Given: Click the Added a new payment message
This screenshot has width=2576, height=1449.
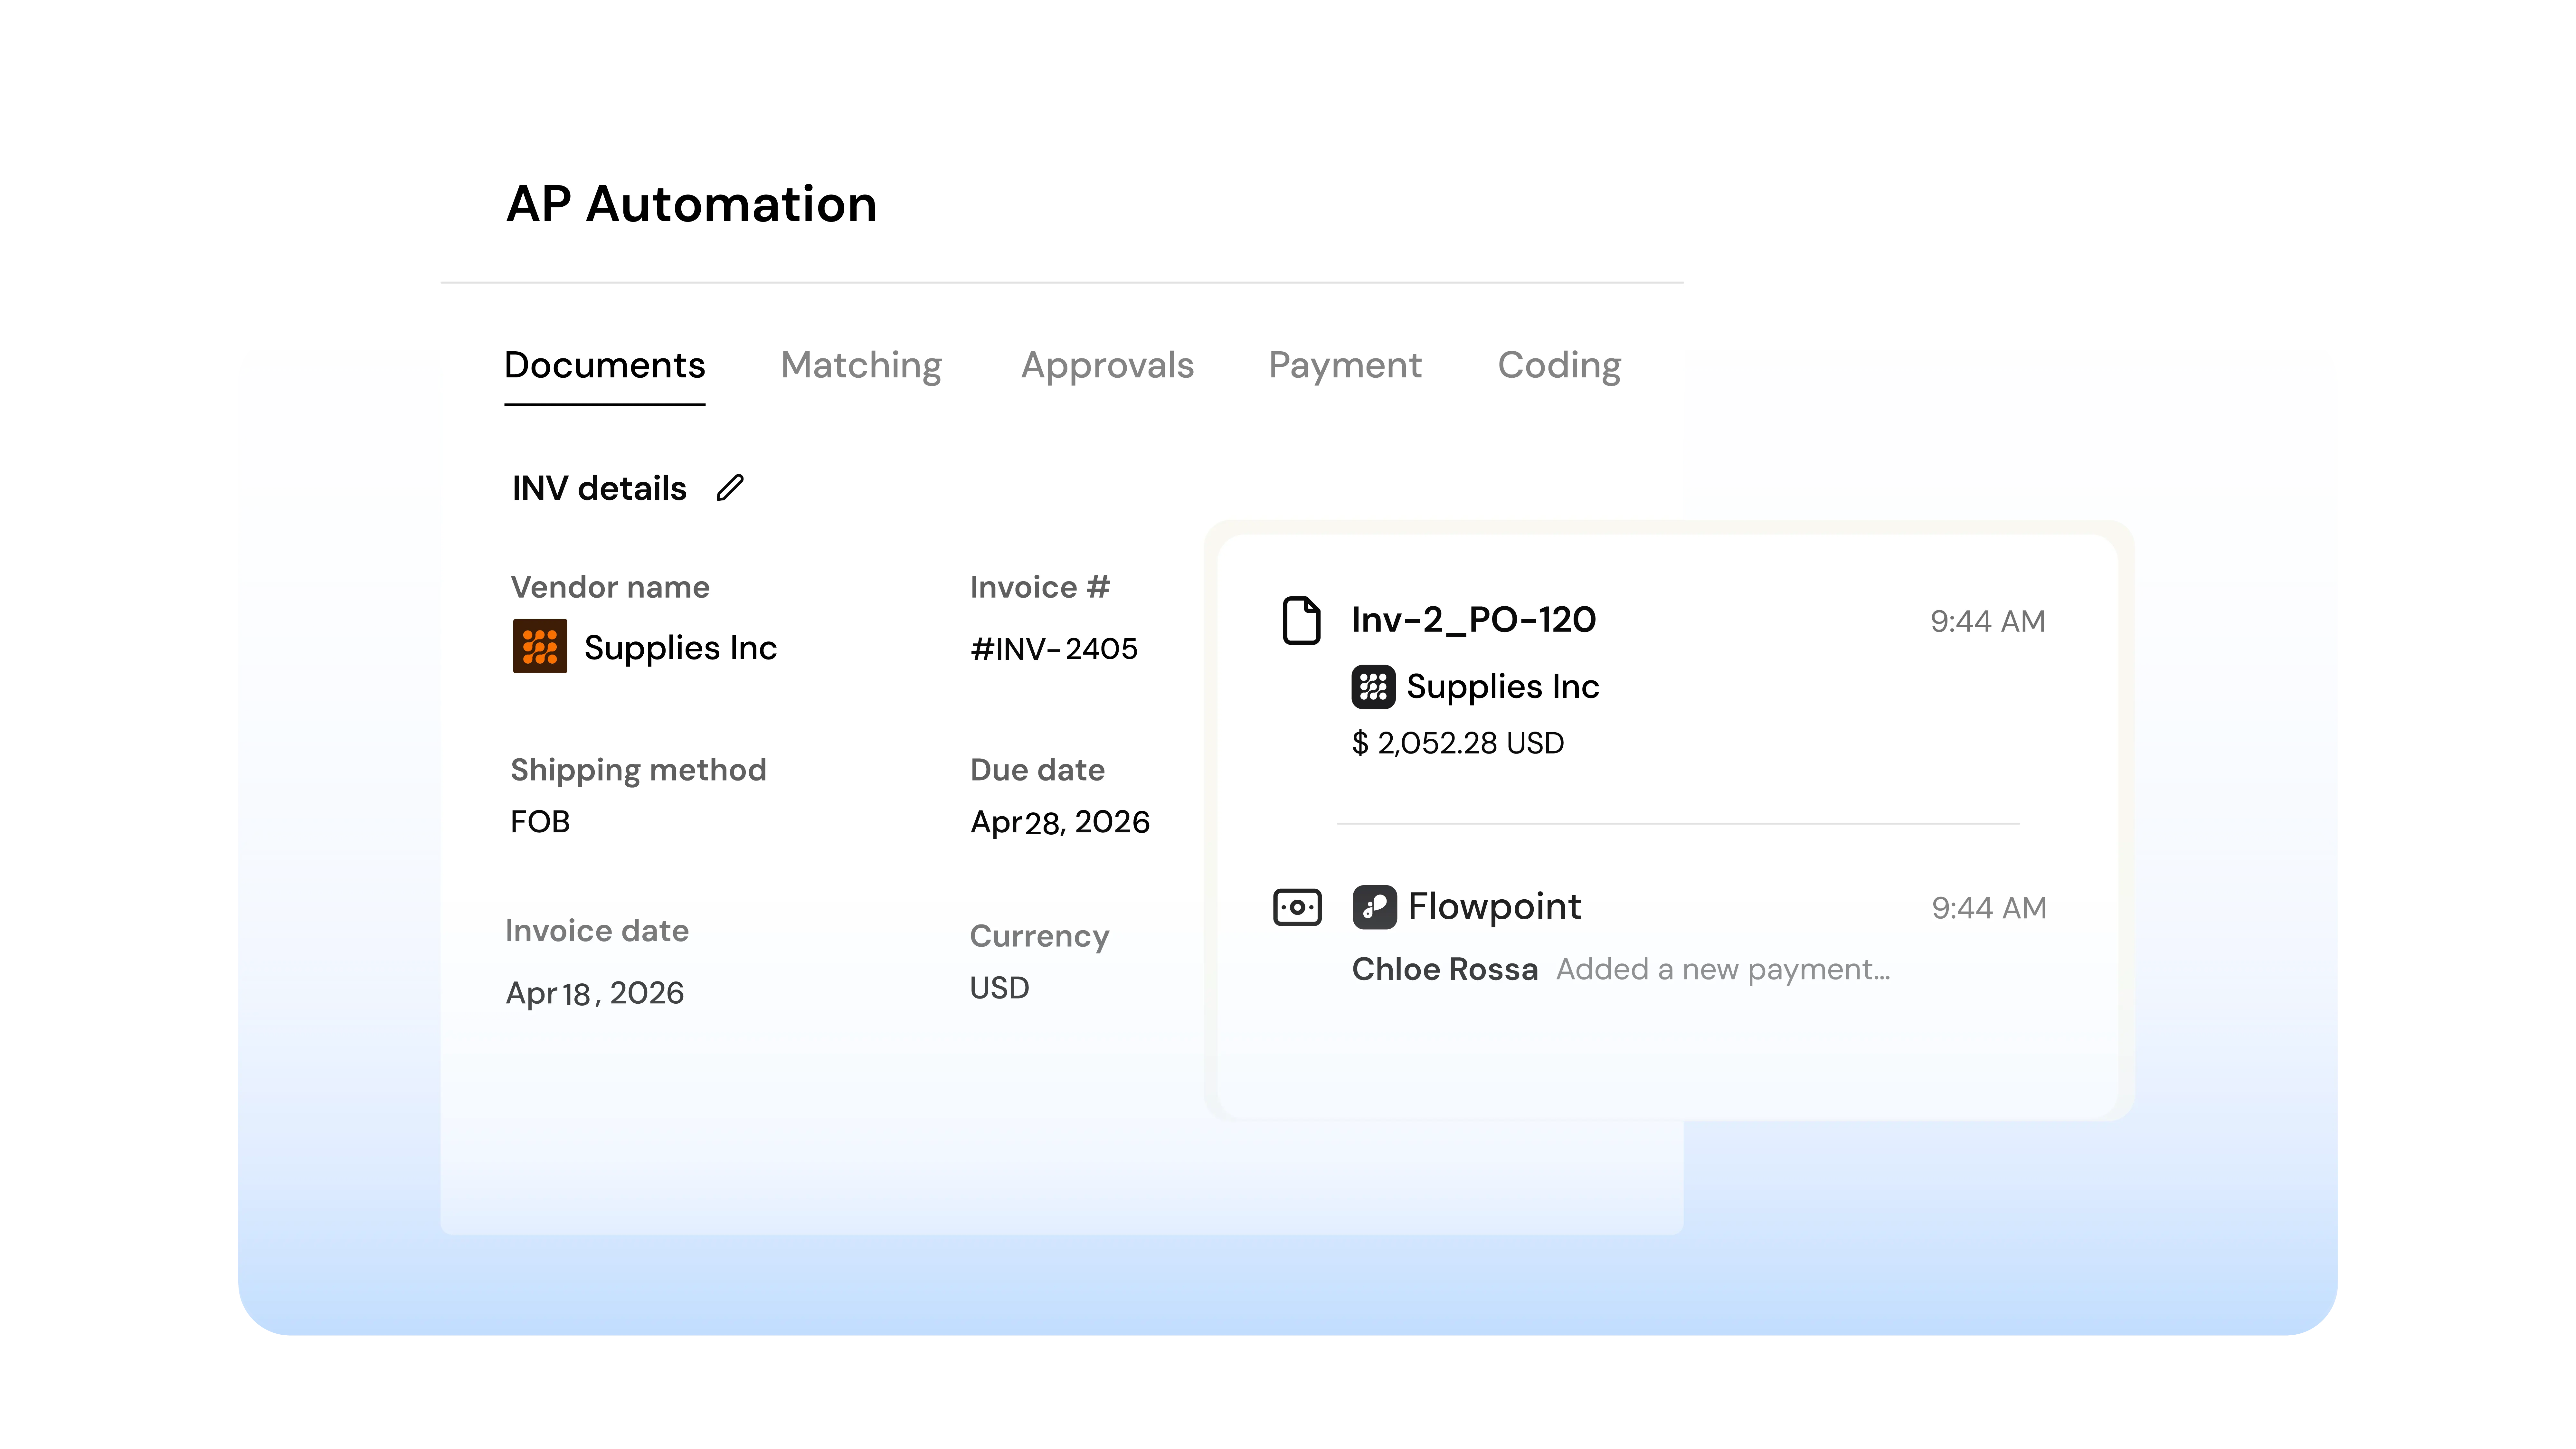Looking at the screenshot, I should coord(1722,969).
